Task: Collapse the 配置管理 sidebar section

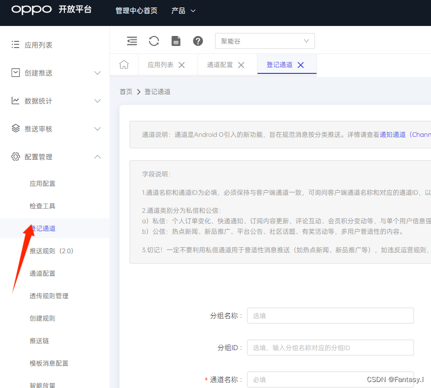Action: 97,156
